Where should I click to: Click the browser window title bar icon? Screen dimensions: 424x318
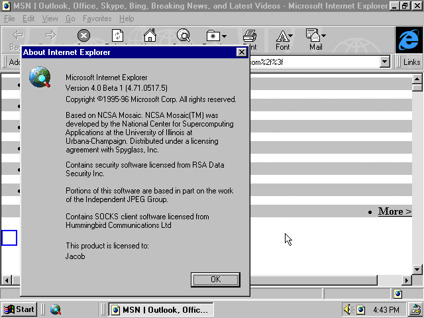[x=6, y=6]
